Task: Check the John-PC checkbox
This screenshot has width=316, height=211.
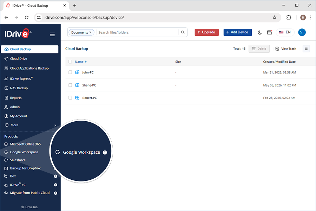Action: (x=70, y=72)
